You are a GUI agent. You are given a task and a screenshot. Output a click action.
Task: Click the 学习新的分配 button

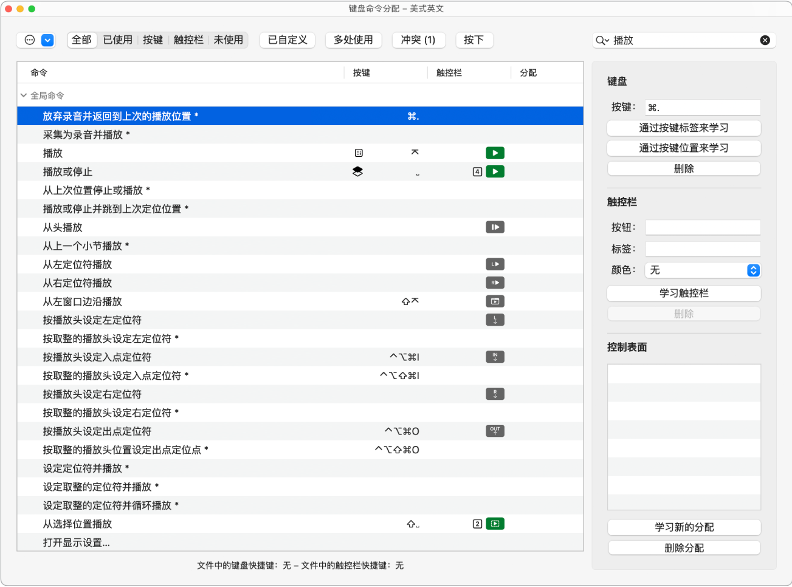click(683, 527)
